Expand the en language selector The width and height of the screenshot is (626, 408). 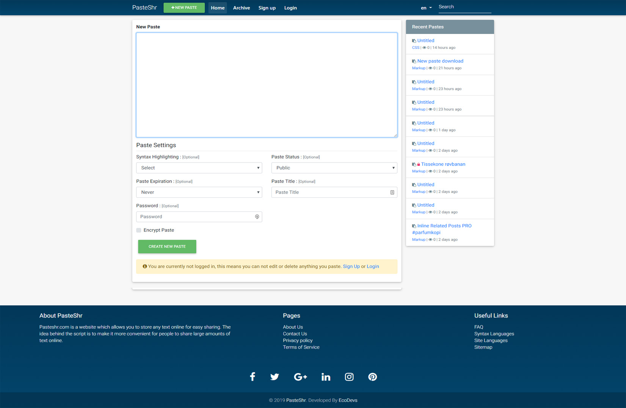tap(426, 8)
